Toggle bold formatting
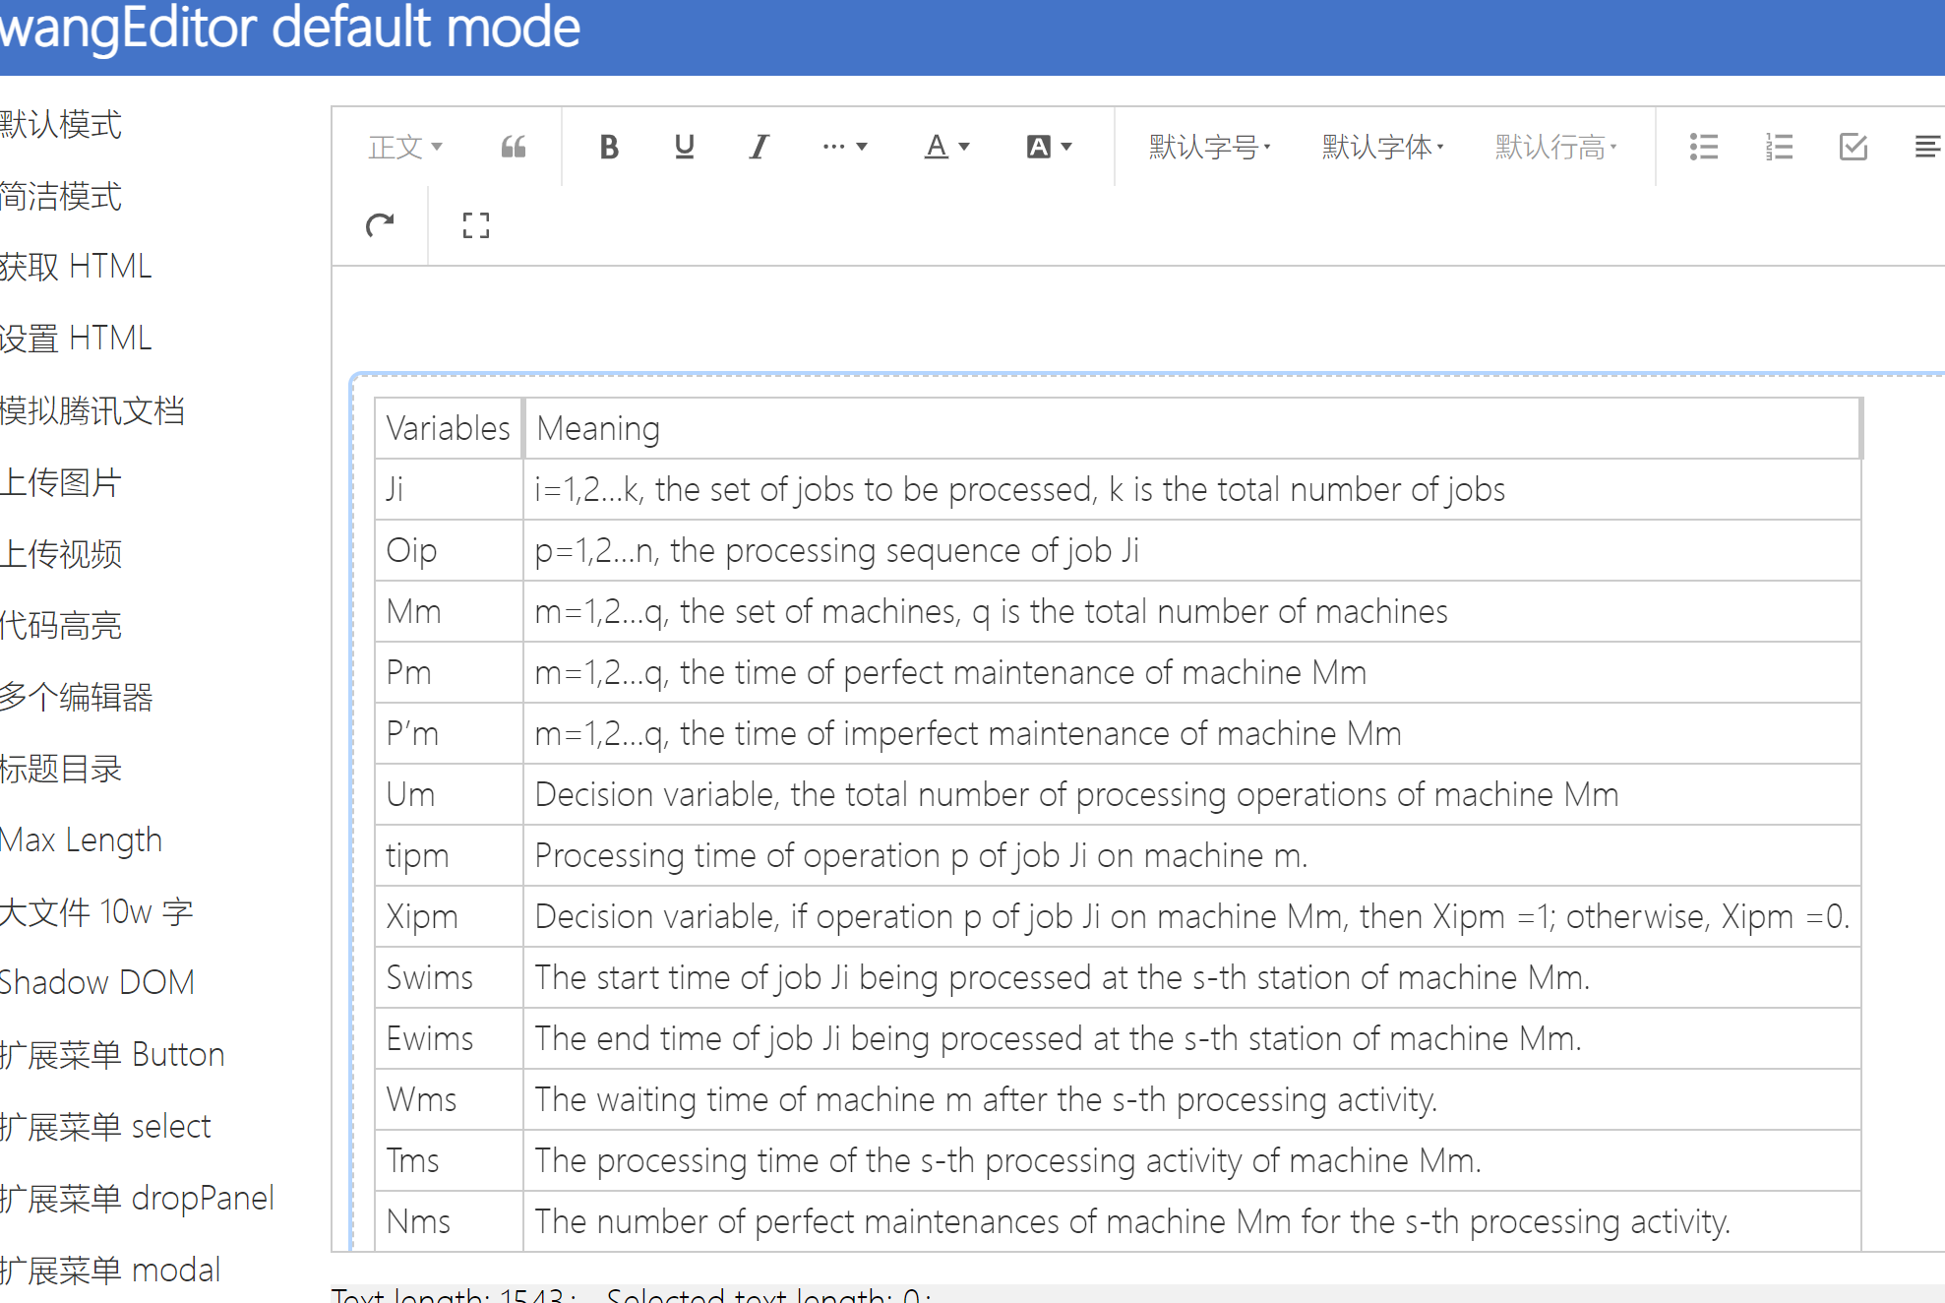Viewport: 1945px width, 1303px height. [x=609, y=146]
